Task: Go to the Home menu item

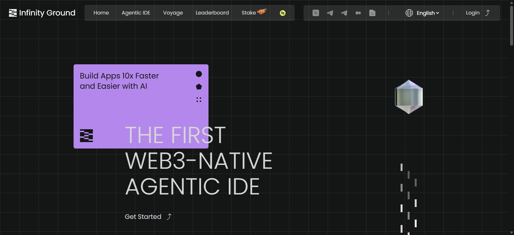Action: pyautogui.click(x=101, y=13)
